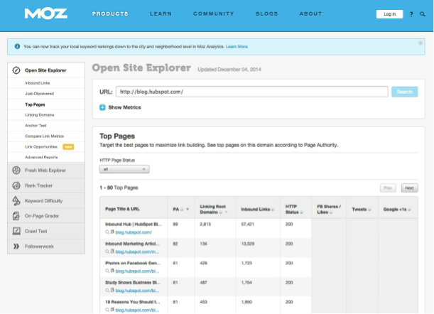Click the Keyword Difficulty icon
The image size is (434, 314).
point(16,201)
